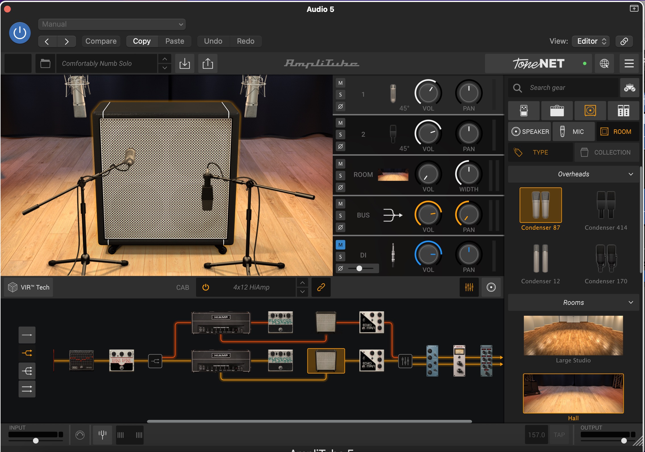Choose the Hall room

point(573,397)
